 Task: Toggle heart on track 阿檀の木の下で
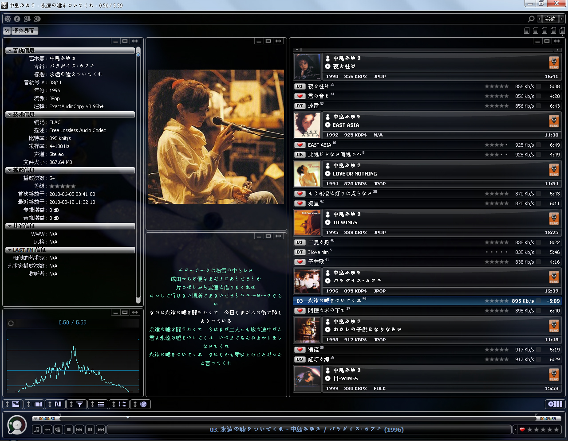[x=300, y=311]
